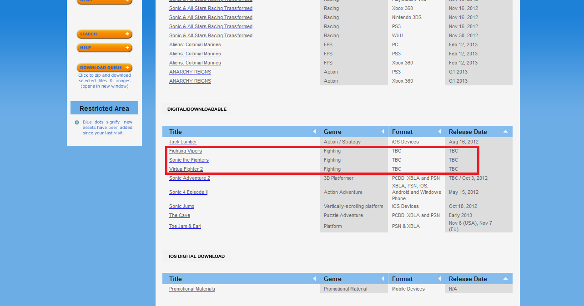This screenshot has height=306, width=584.
Task: Click 'Nov 6 (USA), Nov 7 (EU)' date
Action: [x=470, y=226]
